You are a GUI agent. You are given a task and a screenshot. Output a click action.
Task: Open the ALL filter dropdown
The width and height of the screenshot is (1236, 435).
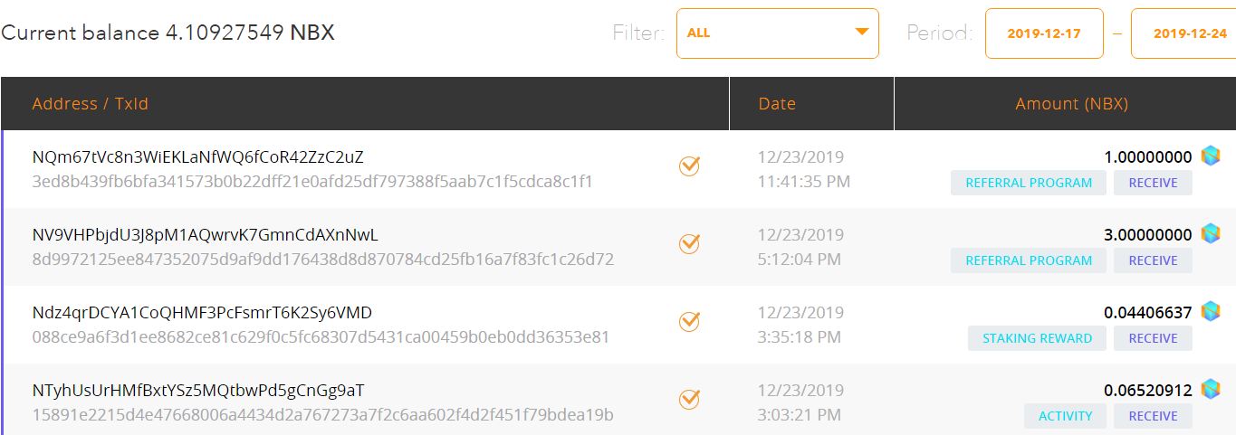tap(777, 33)
